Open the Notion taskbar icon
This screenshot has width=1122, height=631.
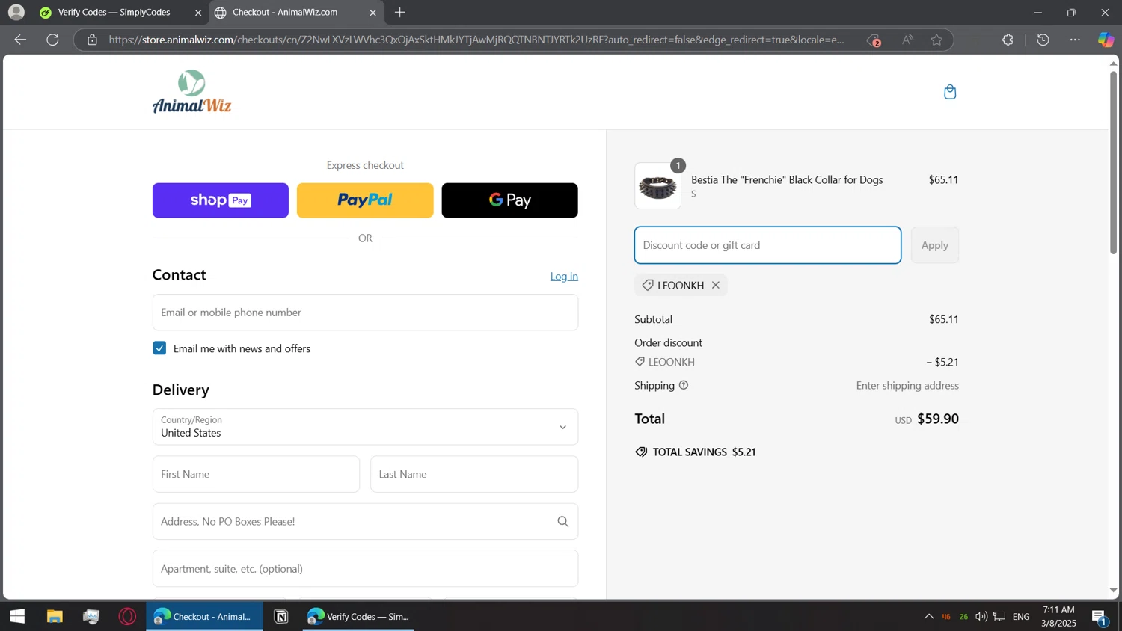coord(281,616)
